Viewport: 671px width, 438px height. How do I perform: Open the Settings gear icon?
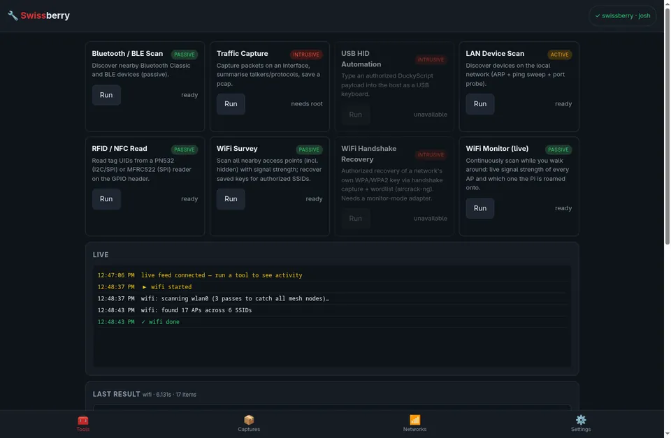point(581,420)
